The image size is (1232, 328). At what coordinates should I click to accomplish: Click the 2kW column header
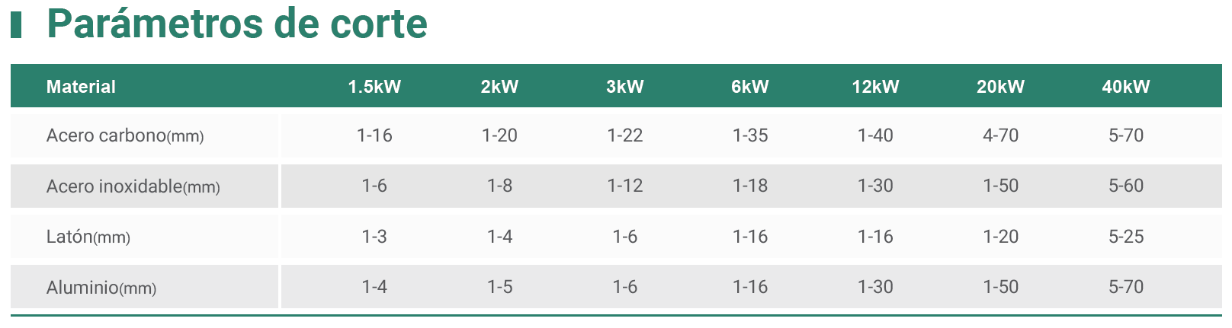tap(499, 87)
